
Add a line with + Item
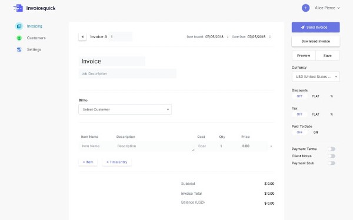88,162
